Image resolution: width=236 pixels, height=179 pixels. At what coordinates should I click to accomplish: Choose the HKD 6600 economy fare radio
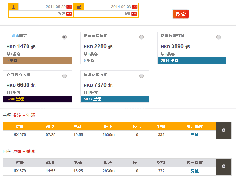pos(64,76)
